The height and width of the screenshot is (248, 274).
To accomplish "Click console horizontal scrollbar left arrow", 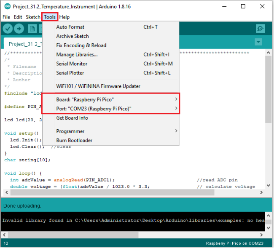I will pyautogui.click(x=4, y=235).
